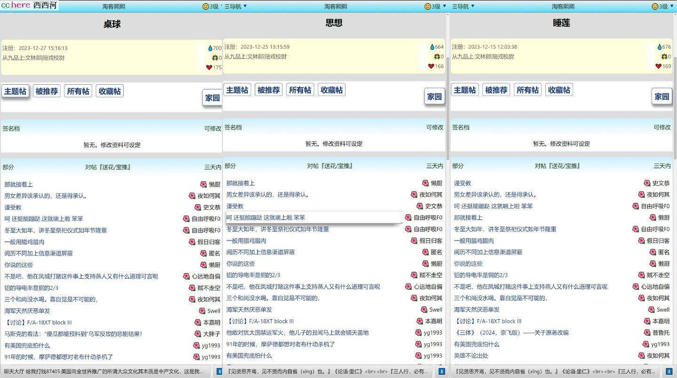Click up-arrow icon in 思想 bottom bar

[x=441, y=371]
